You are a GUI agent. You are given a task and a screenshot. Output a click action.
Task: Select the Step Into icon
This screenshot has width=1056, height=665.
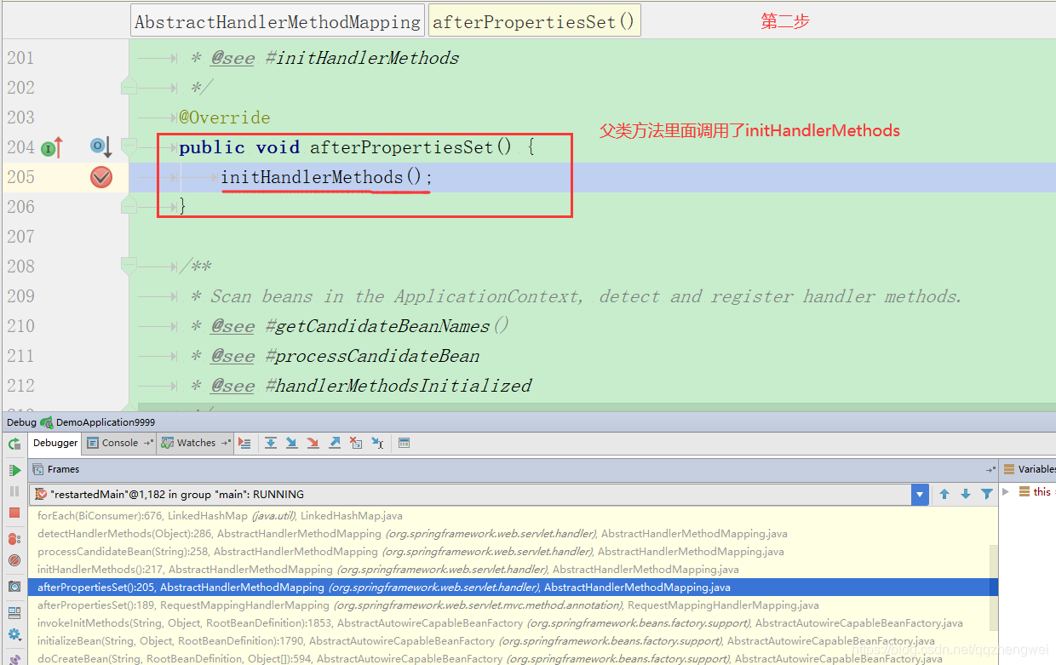(291, 443)
